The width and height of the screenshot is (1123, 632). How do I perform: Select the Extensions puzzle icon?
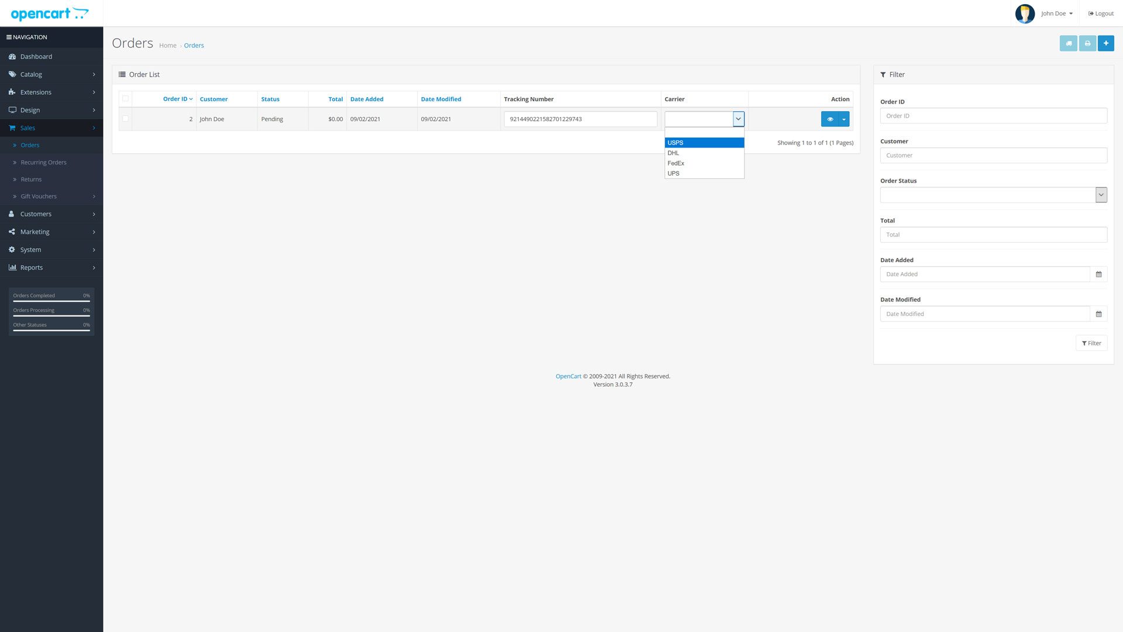(12, 92)
